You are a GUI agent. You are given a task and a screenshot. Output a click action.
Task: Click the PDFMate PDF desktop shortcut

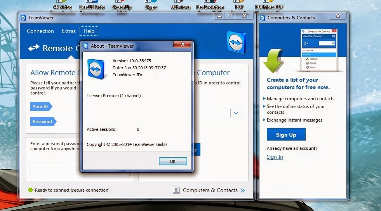(269, 6)
